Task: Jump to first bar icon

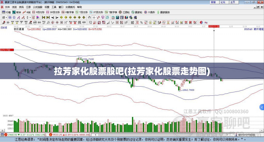Action: [x=44, y=18]
